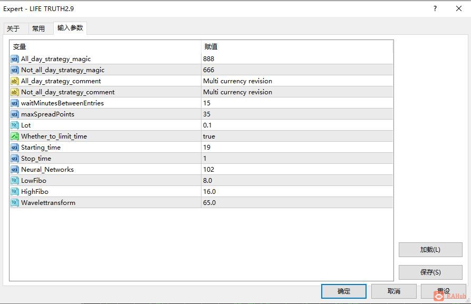471x304 pixels.
Task: Click the double-type icon beside Lot
Action: [x=15, y=125]
